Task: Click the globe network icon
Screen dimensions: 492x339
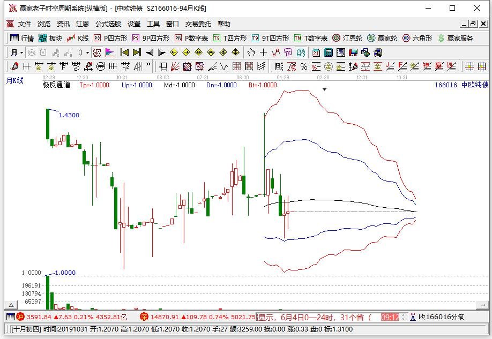Action: click(366, 52)
